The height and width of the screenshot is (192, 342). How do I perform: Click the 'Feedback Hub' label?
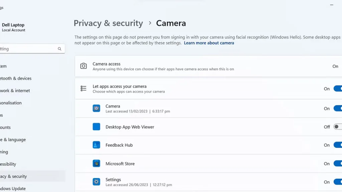119,145
